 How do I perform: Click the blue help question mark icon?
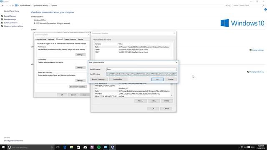point(265,10)
